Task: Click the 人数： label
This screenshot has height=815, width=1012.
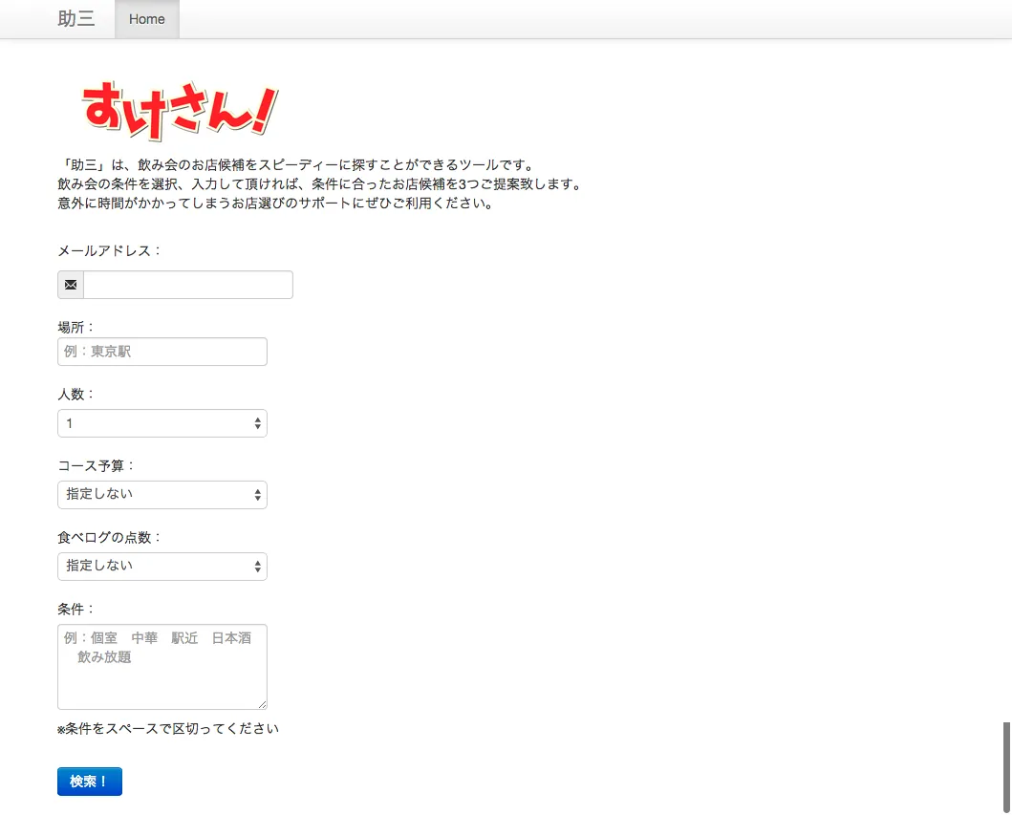Action: tap(75, 395)
